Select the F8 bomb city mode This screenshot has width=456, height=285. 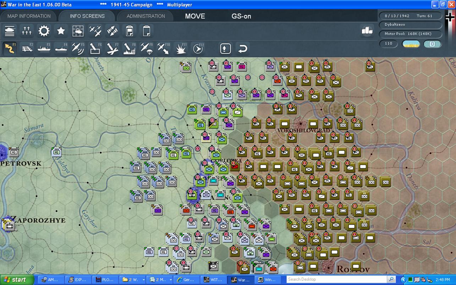point(129,48)
